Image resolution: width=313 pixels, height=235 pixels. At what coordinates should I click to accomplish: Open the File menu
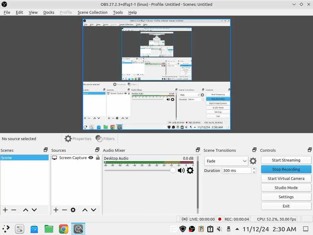(7, 12)
